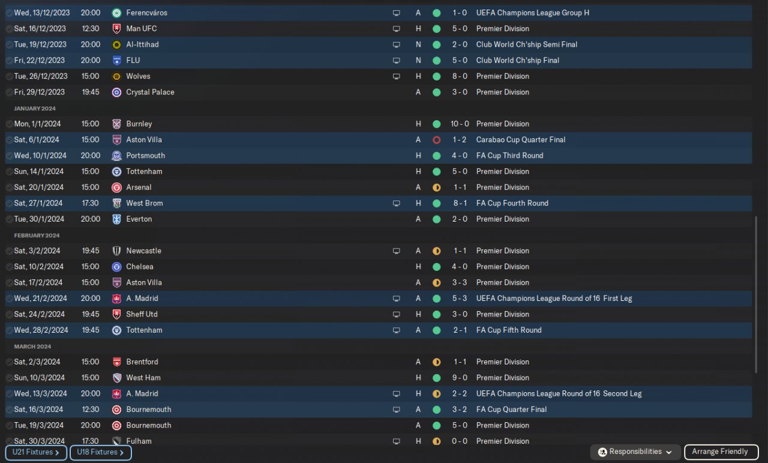Click the red loss indicator for Aston Villa cup match
Screen dimensions: 768x463
point(436,140)
